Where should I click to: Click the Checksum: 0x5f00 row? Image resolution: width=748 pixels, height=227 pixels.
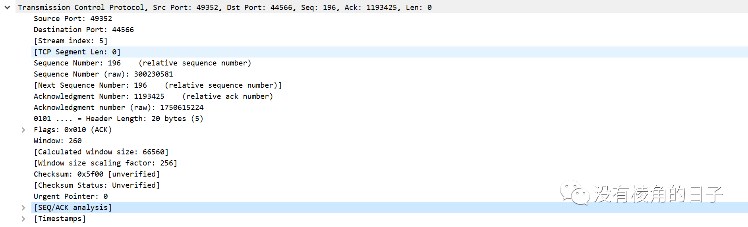click(x=97, y=174)
